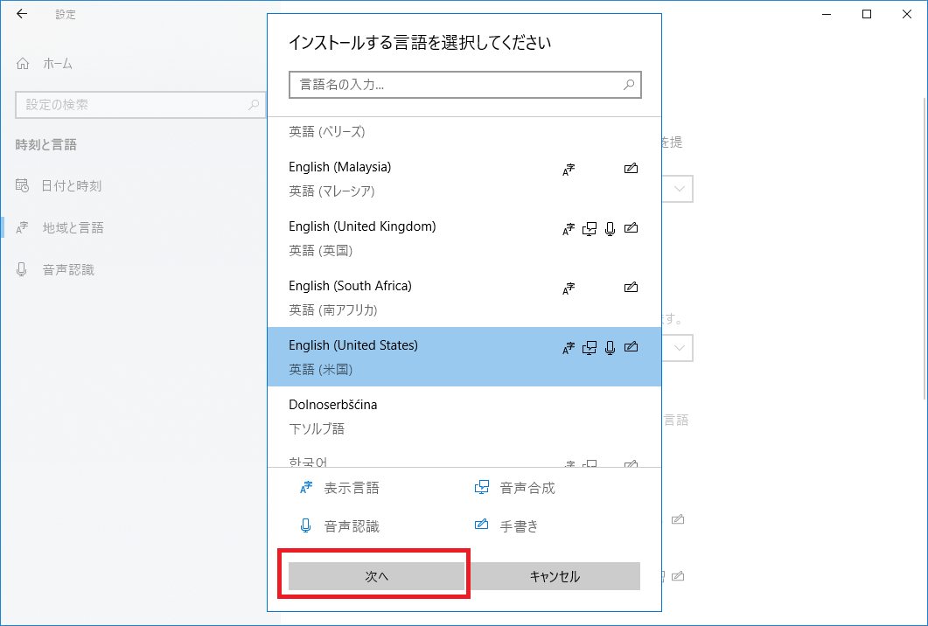Click the 下ソルブ語 subtitle text
This screenshot has width=928, height=626.
coord(317,428)
